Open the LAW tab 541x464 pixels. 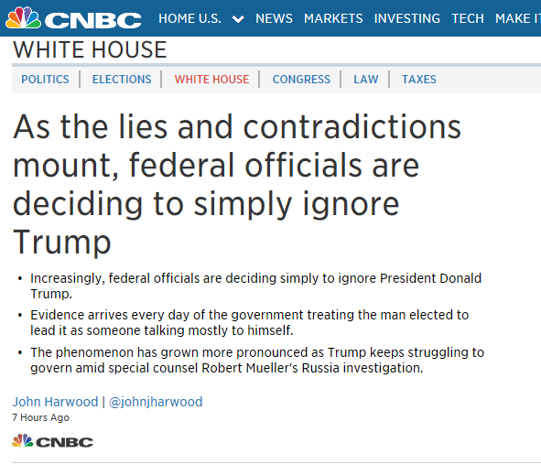[x=366, y=80]
